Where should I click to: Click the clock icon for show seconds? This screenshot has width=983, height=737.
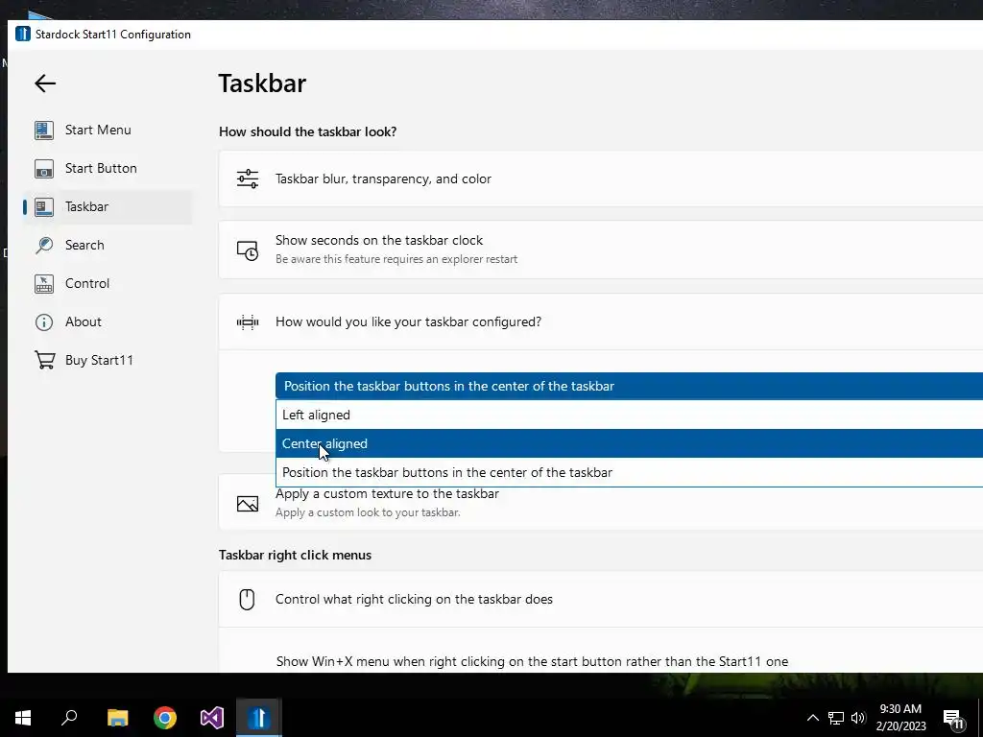[248, 250]
